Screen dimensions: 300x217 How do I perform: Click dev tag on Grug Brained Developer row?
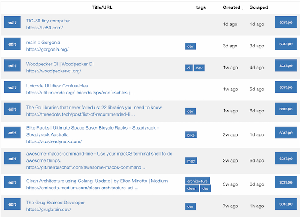click(190, 206)
